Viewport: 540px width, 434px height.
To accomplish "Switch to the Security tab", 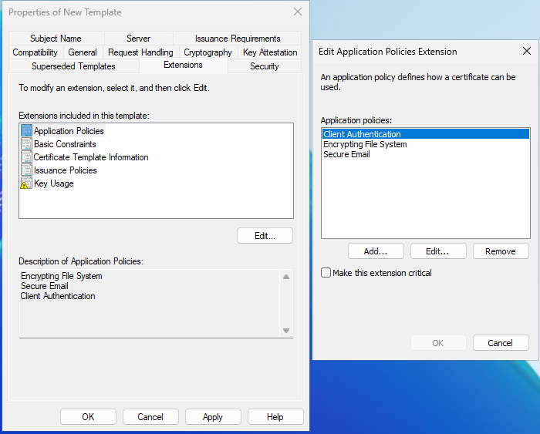I will (x=264, y=66).
